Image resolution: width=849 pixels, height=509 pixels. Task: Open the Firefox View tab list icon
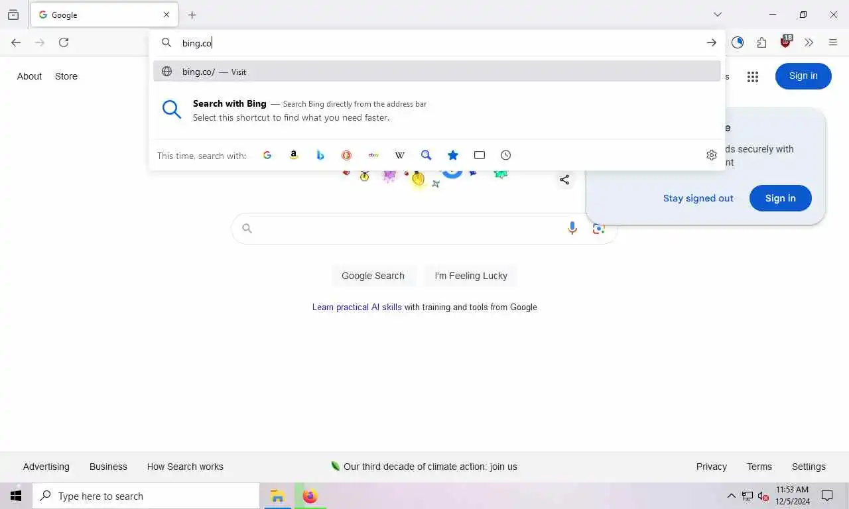coord(13,15)
